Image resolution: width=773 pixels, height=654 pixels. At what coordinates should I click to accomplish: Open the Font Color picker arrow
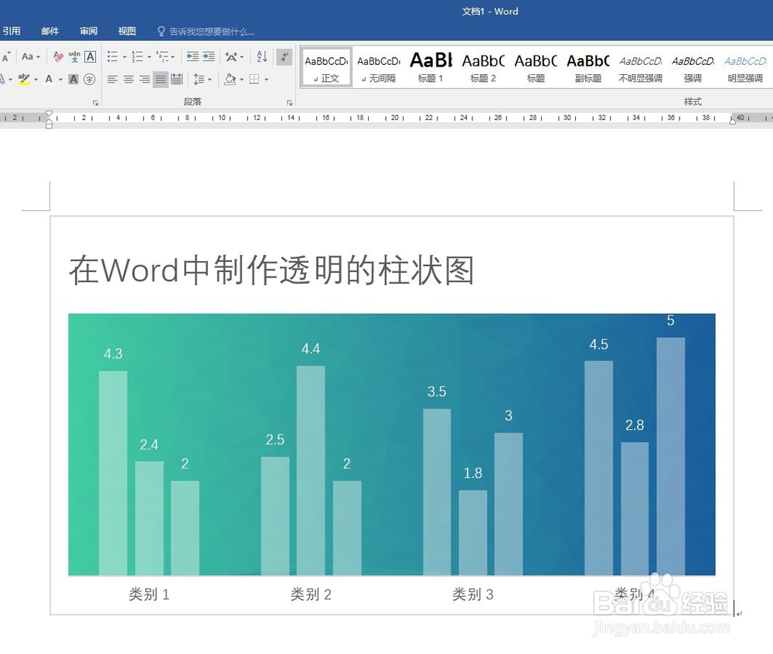click(x=60, y=77)
